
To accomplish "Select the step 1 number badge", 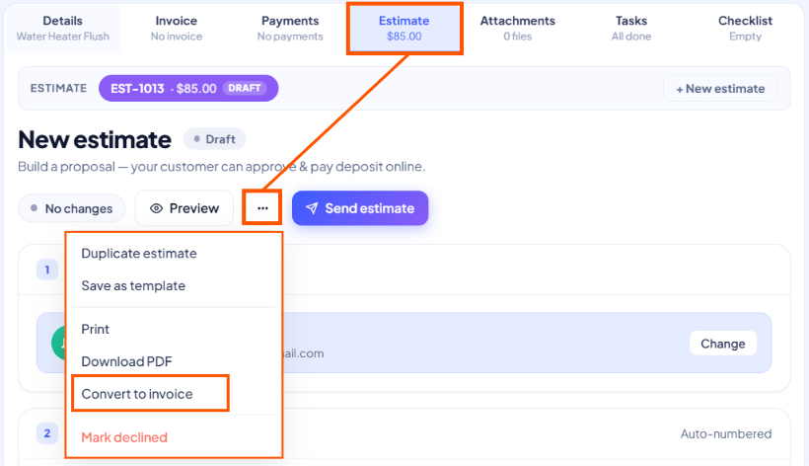I will click(47, 270).
